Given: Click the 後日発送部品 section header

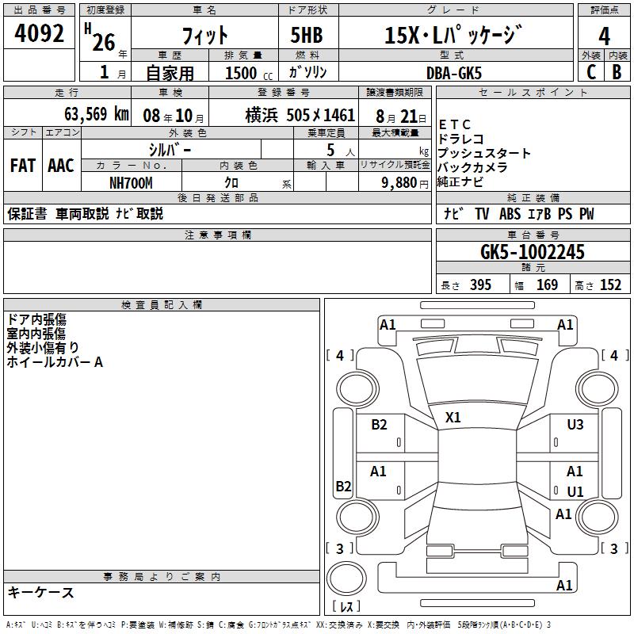Looking at the screenshot, I should pos(217,197).
